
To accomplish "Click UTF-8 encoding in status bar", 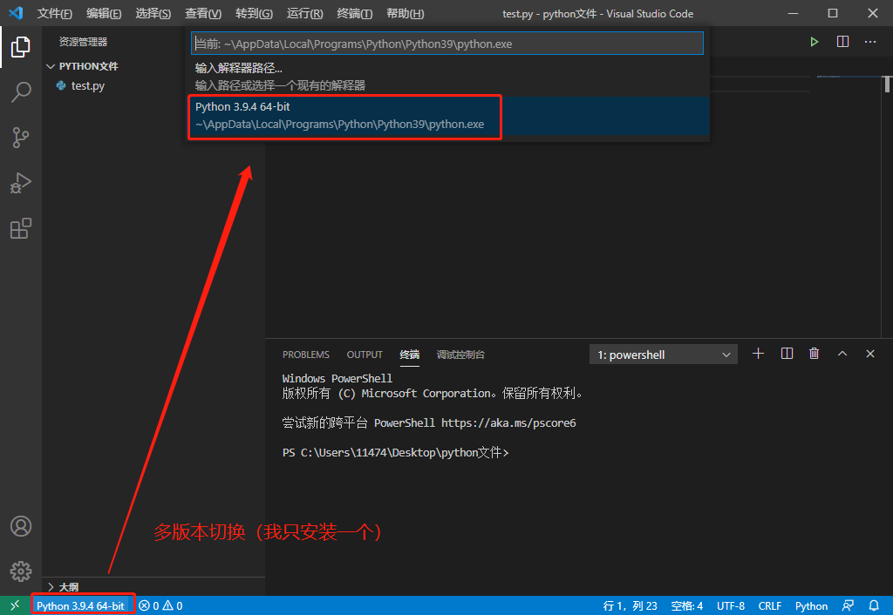I will coord(731,606).
